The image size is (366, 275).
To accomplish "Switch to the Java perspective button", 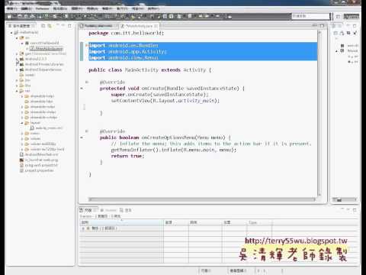I will pos(352,16).
